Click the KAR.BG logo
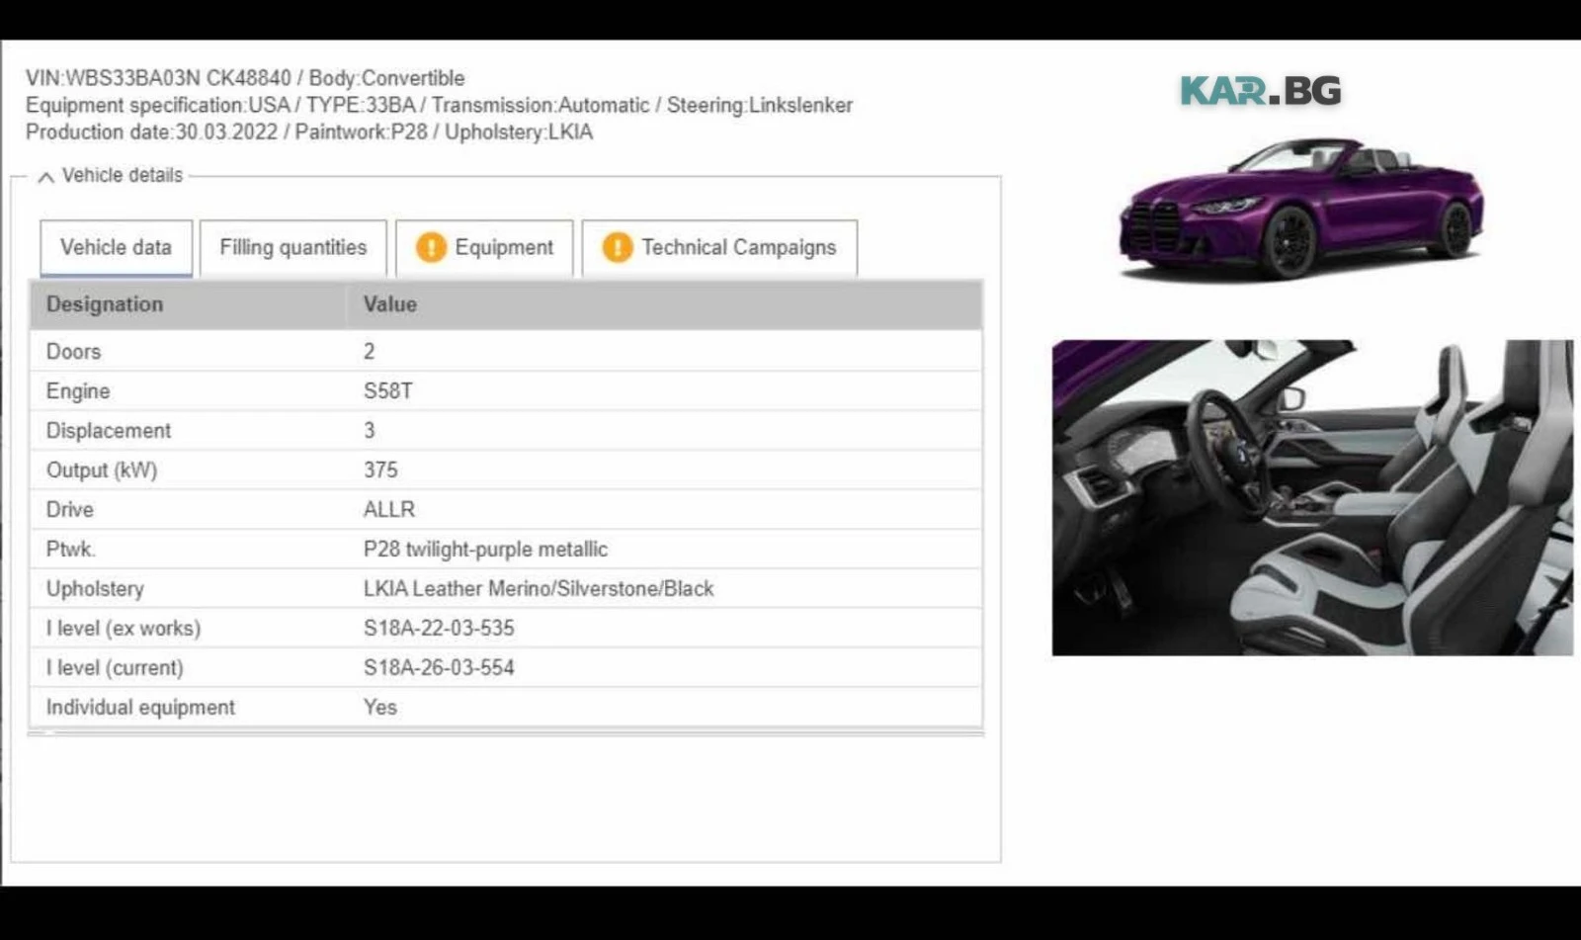The height and width of the screenshot is (940, 1581). [x=1261, y=91]
